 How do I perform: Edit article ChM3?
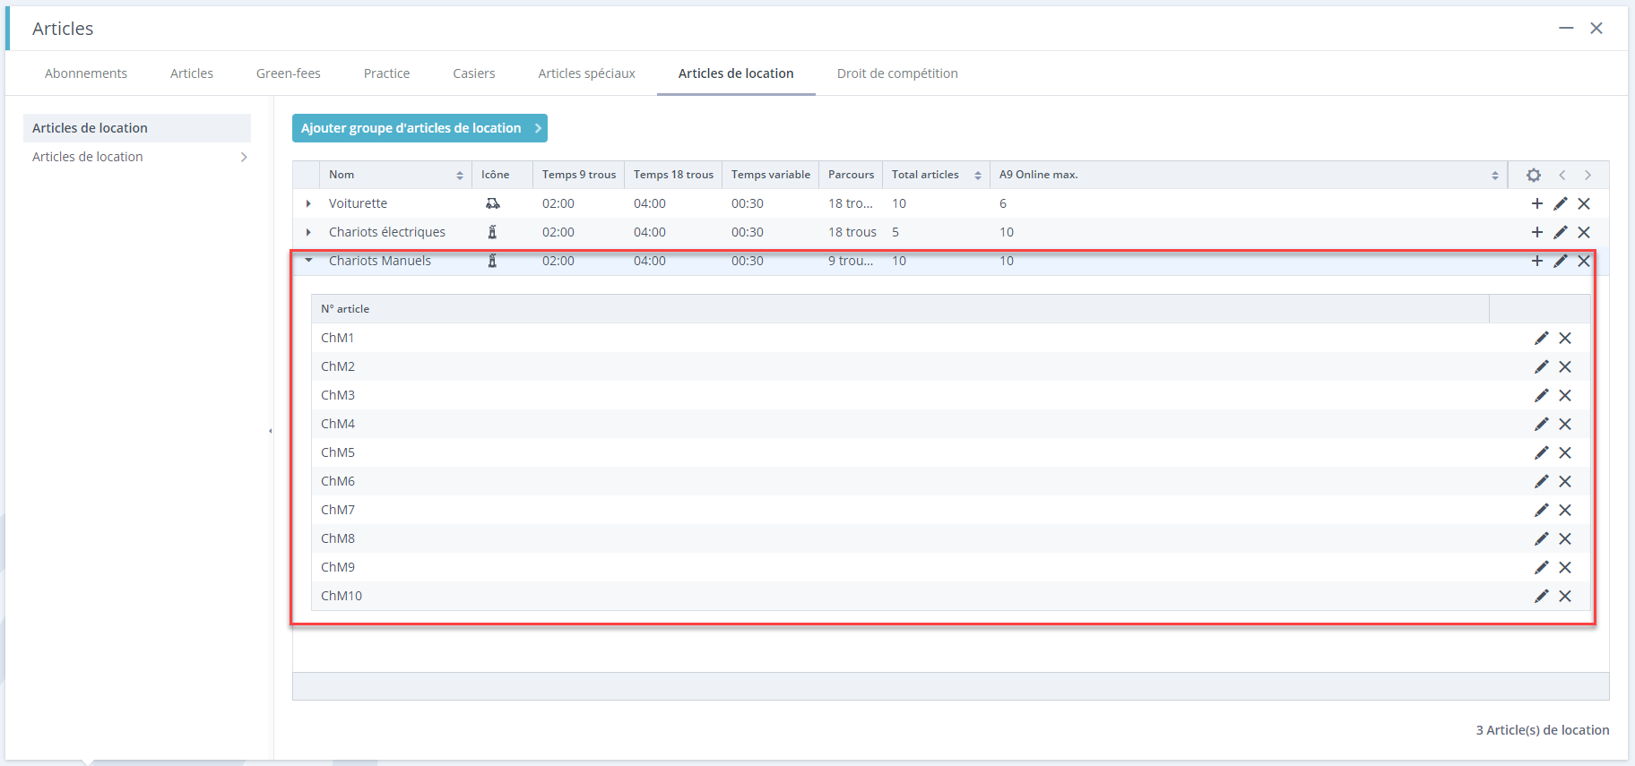click(x=1542, y=395)
